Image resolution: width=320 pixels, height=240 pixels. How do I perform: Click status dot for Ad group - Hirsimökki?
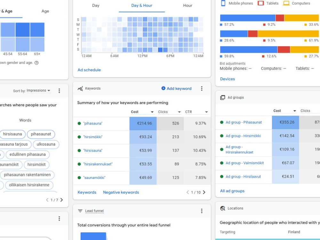click(222, 136)
